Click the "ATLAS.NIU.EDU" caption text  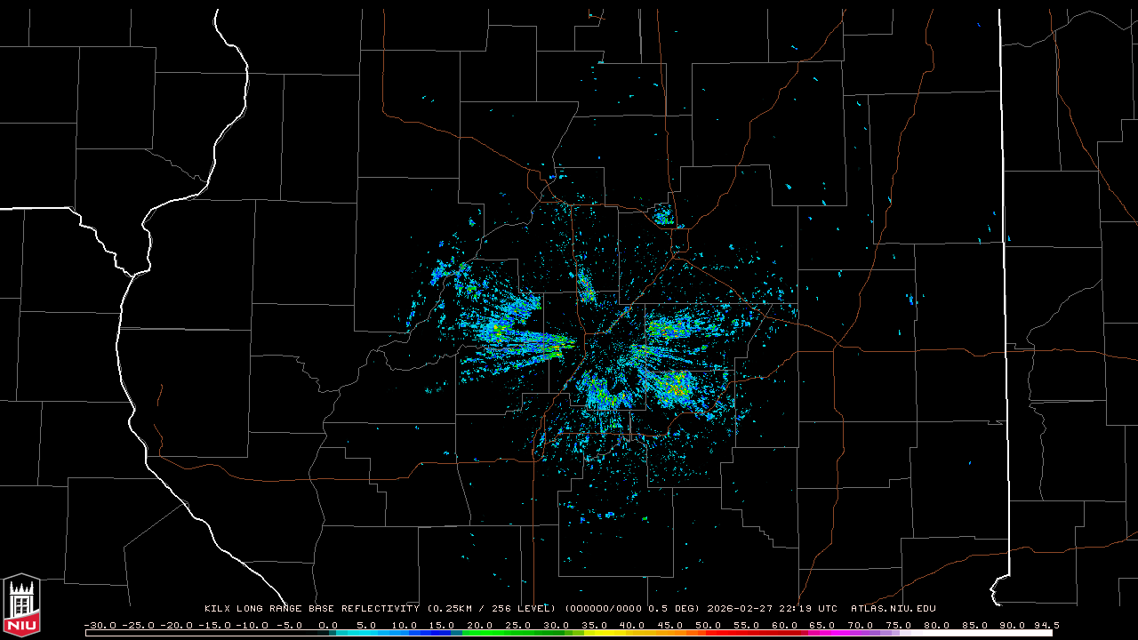tap(893, 609)
